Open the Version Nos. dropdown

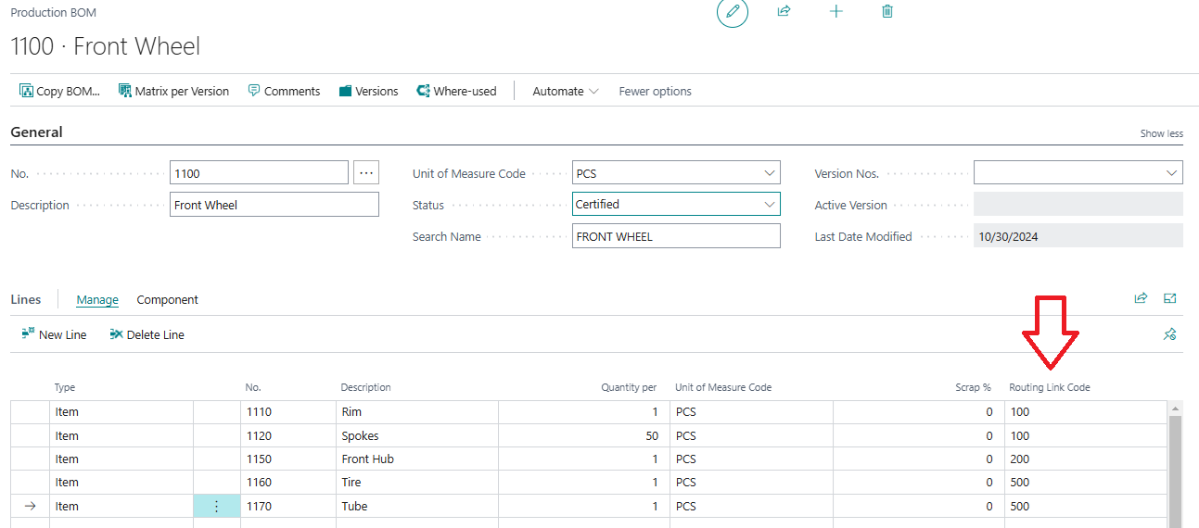click(x=1172, y=173)
